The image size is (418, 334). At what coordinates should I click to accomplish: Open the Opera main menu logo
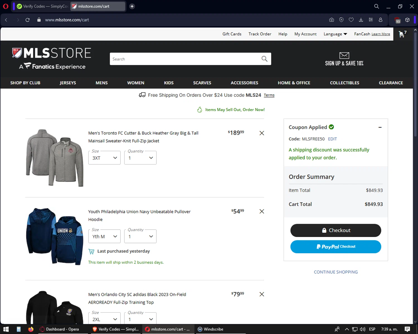pyautogui.click(x=6, y=6)
